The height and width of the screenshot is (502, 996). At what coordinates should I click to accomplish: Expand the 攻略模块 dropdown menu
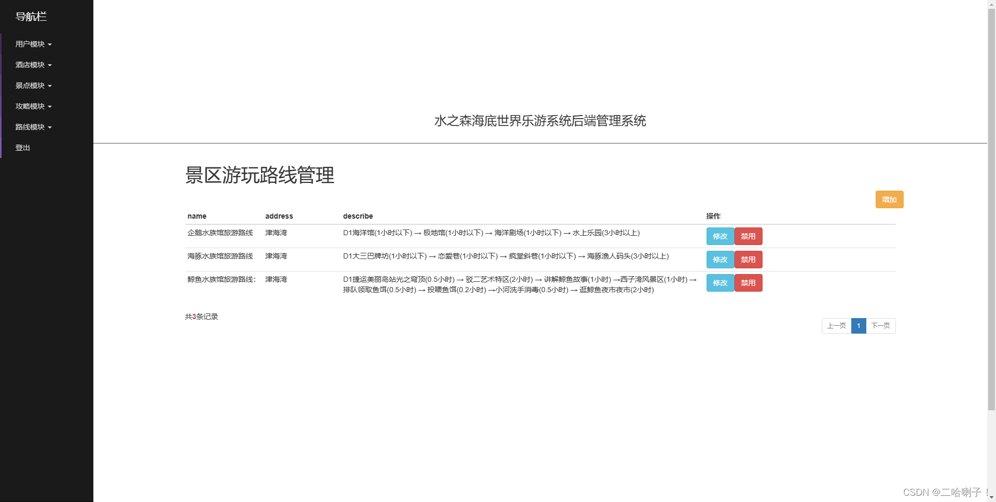point(34,106)
